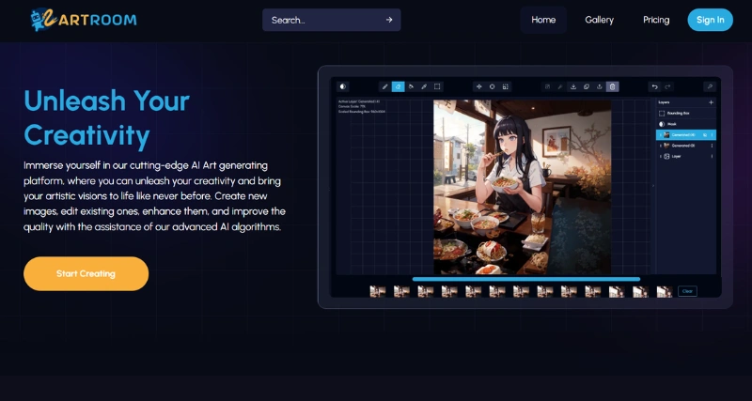Select the move pan tool

[x=478, y=86]
